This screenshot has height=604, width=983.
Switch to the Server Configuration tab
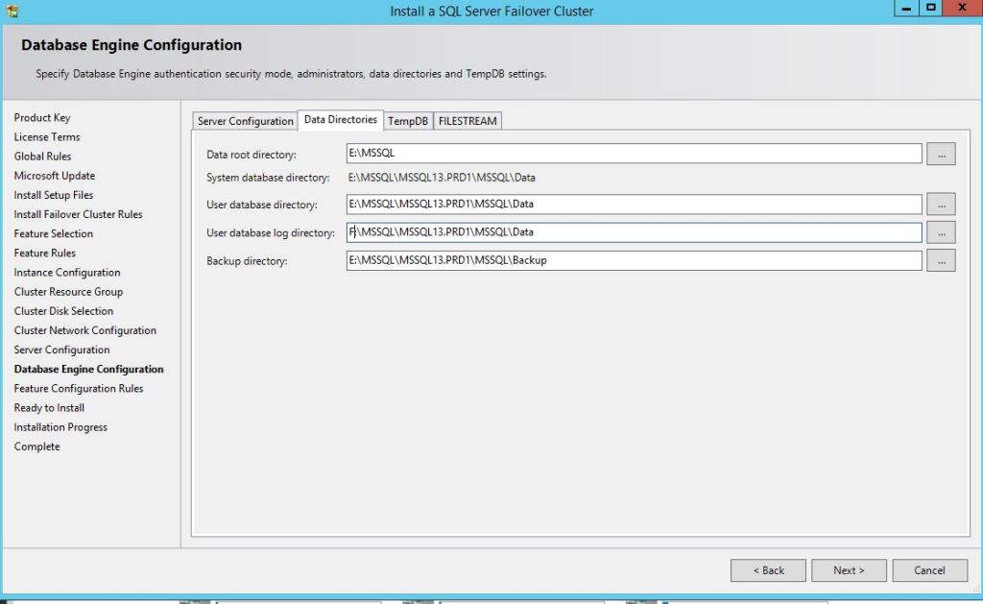pos(245,121)
